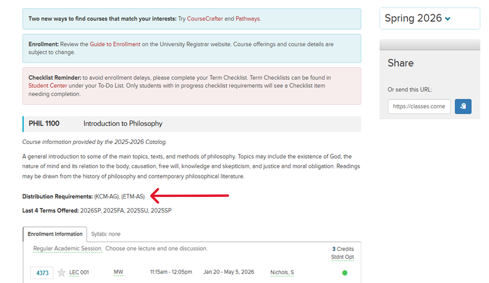Click the MW meeting days label

(119, 273)
